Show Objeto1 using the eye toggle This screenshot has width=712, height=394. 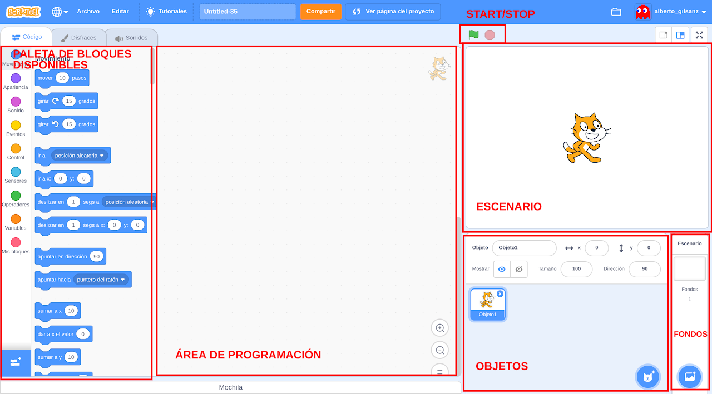(502, 269)
